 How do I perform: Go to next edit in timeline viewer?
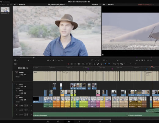point(148,60)
